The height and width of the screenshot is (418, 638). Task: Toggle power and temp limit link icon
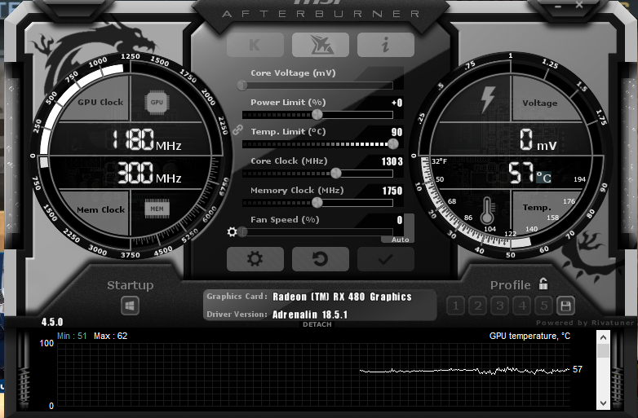[237, 130]
